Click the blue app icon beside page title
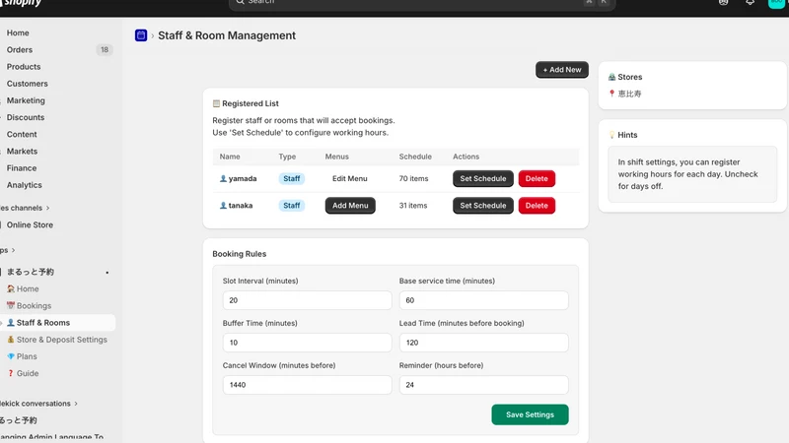This screenshot has height=443, width=789. [141, 35]
